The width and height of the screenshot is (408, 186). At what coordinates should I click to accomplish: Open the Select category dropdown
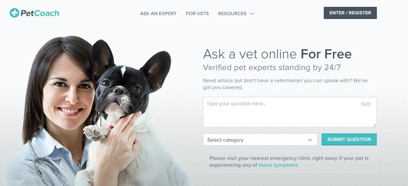tap(260, 139)
